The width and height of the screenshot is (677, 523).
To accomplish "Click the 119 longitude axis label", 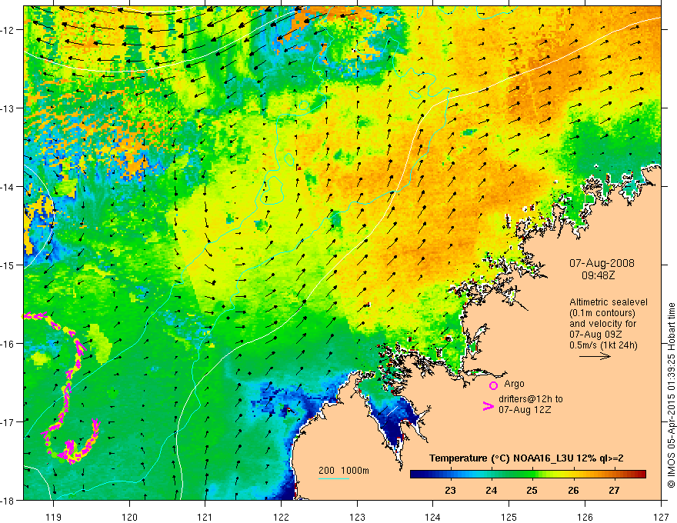I will [54, 517].
